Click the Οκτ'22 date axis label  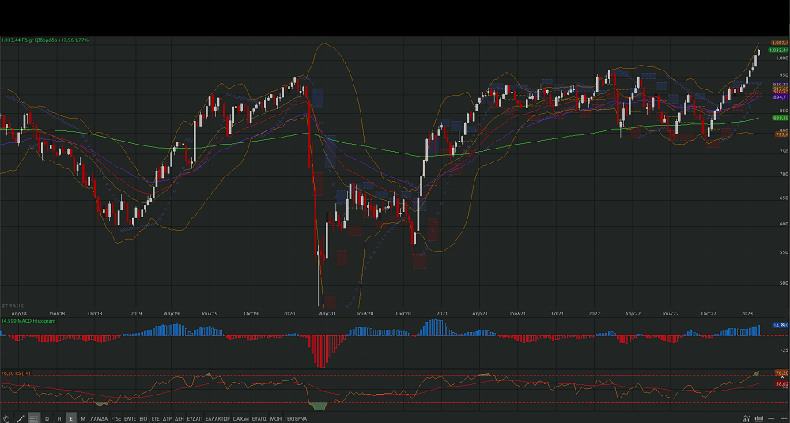(709, 313)
